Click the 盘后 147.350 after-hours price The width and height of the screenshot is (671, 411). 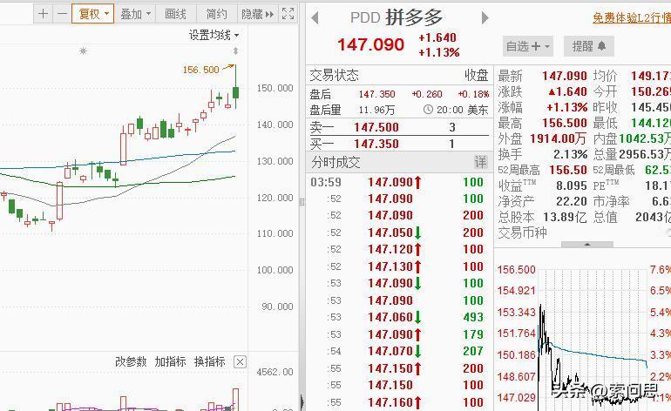click(x=376, y=94)
